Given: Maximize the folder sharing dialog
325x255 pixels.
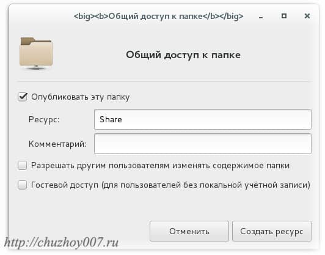Looking at the screenshot, I should pos(284,16).
